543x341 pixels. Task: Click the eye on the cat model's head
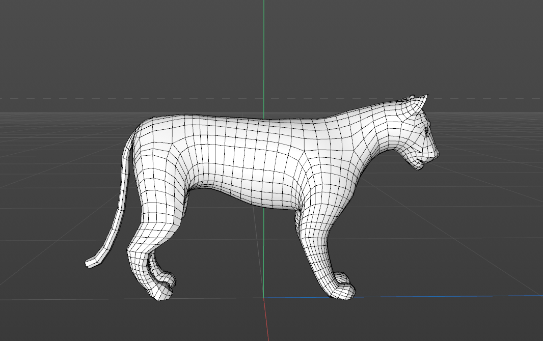(x=426, y=130)
